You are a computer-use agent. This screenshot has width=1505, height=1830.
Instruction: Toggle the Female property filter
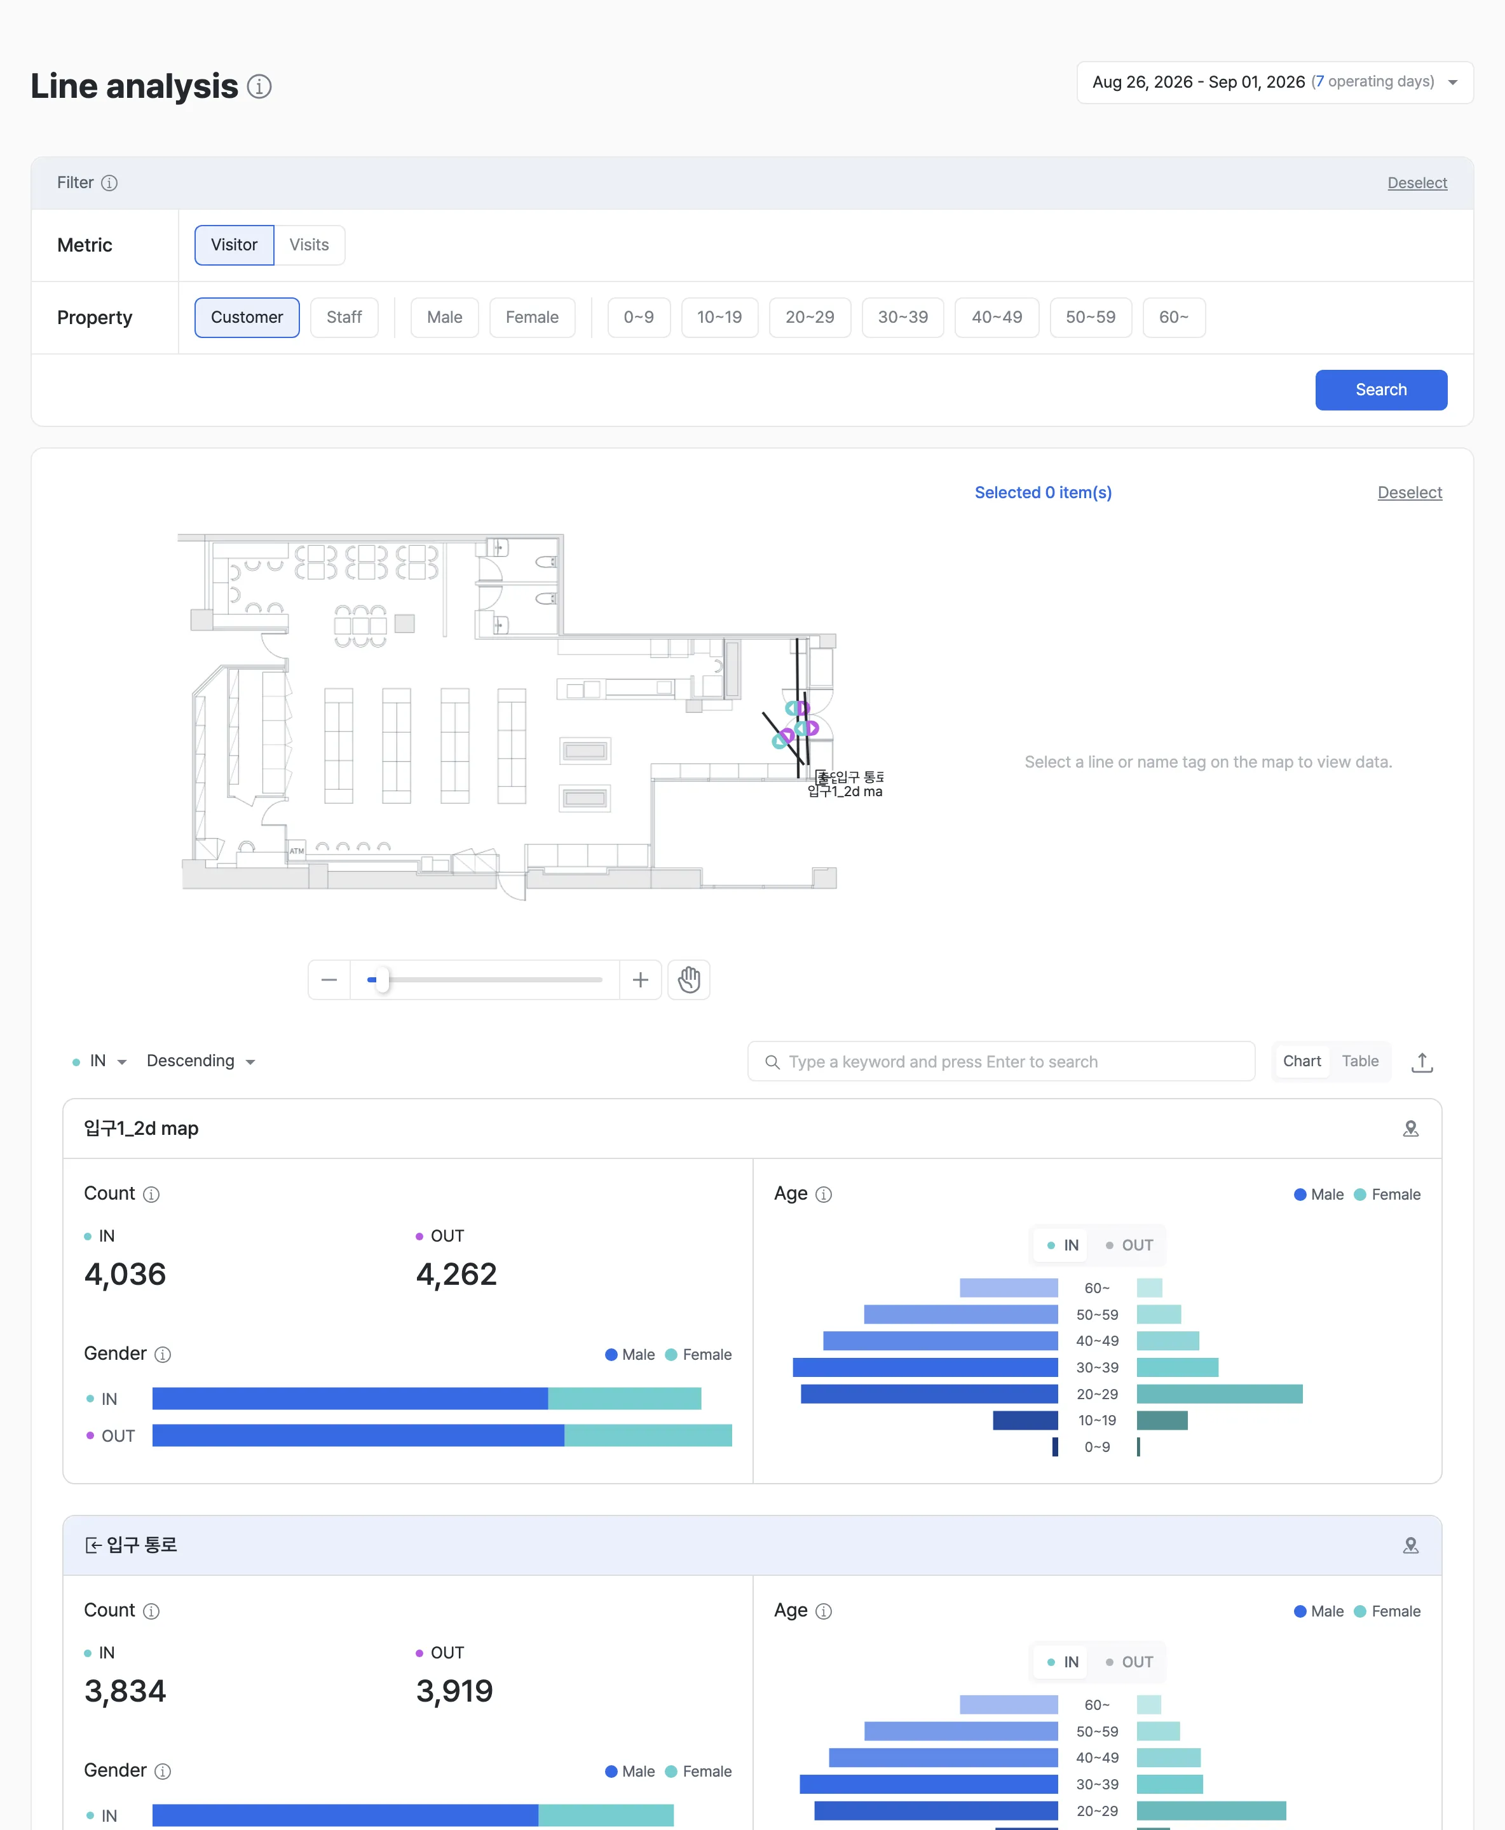533,317
